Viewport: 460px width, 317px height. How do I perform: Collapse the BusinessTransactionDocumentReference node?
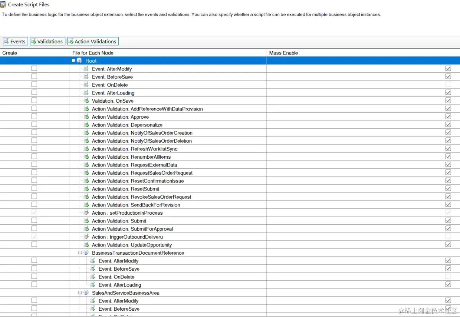click(80, 253)
